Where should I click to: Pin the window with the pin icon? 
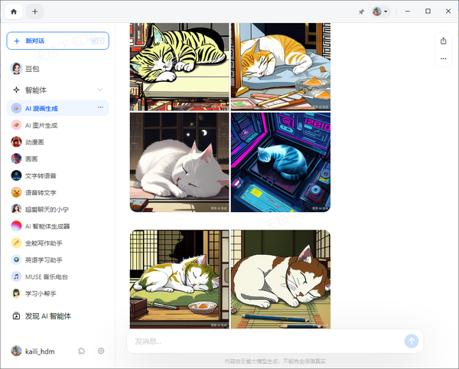click(x=361, y=11)
